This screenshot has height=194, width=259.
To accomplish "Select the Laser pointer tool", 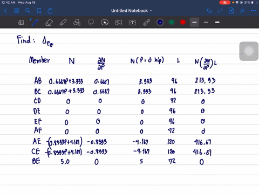I will point(147,23).
